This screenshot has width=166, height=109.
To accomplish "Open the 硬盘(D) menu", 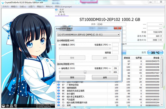I will [x=40, y=7].
